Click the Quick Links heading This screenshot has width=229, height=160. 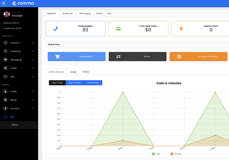point(54,44)
